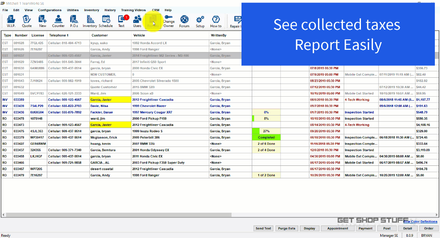The height and width of the screenshot is (238, 440).
Task: Open the Counter sale icon
Action: 58,20
